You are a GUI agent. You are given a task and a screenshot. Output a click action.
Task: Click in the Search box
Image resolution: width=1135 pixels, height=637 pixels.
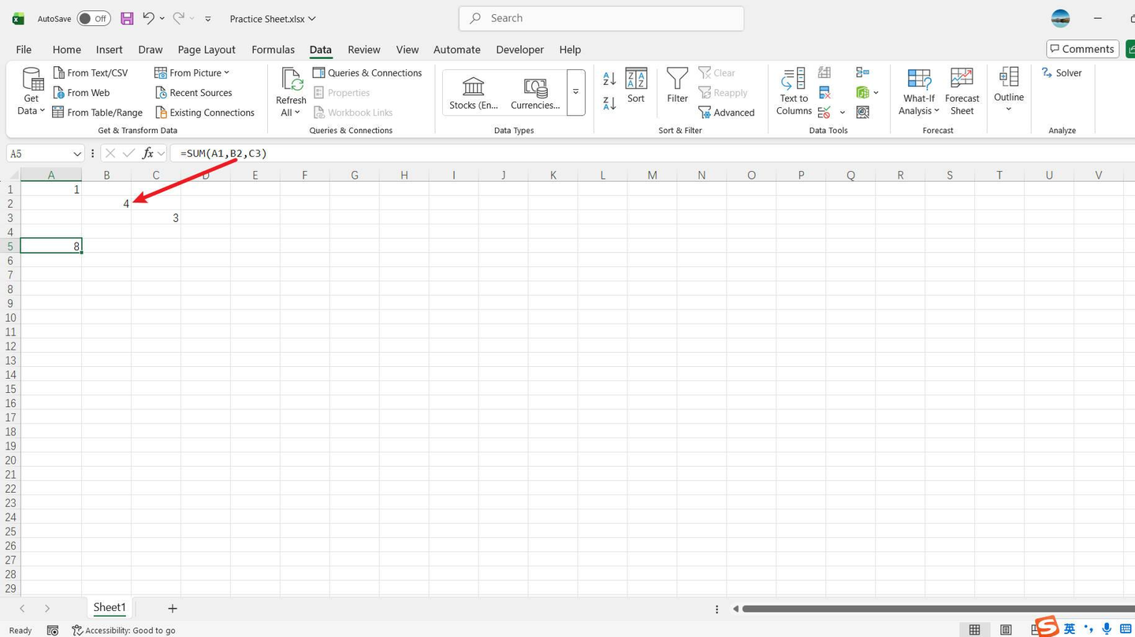(x=601, y=18)
